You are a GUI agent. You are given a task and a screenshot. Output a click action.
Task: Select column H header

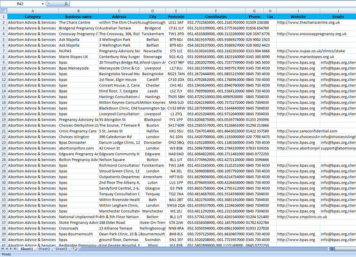click(x=270, y=11)
